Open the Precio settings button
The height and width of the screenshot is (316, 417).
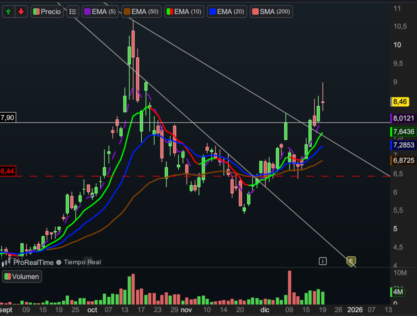(x=47, y=12)
